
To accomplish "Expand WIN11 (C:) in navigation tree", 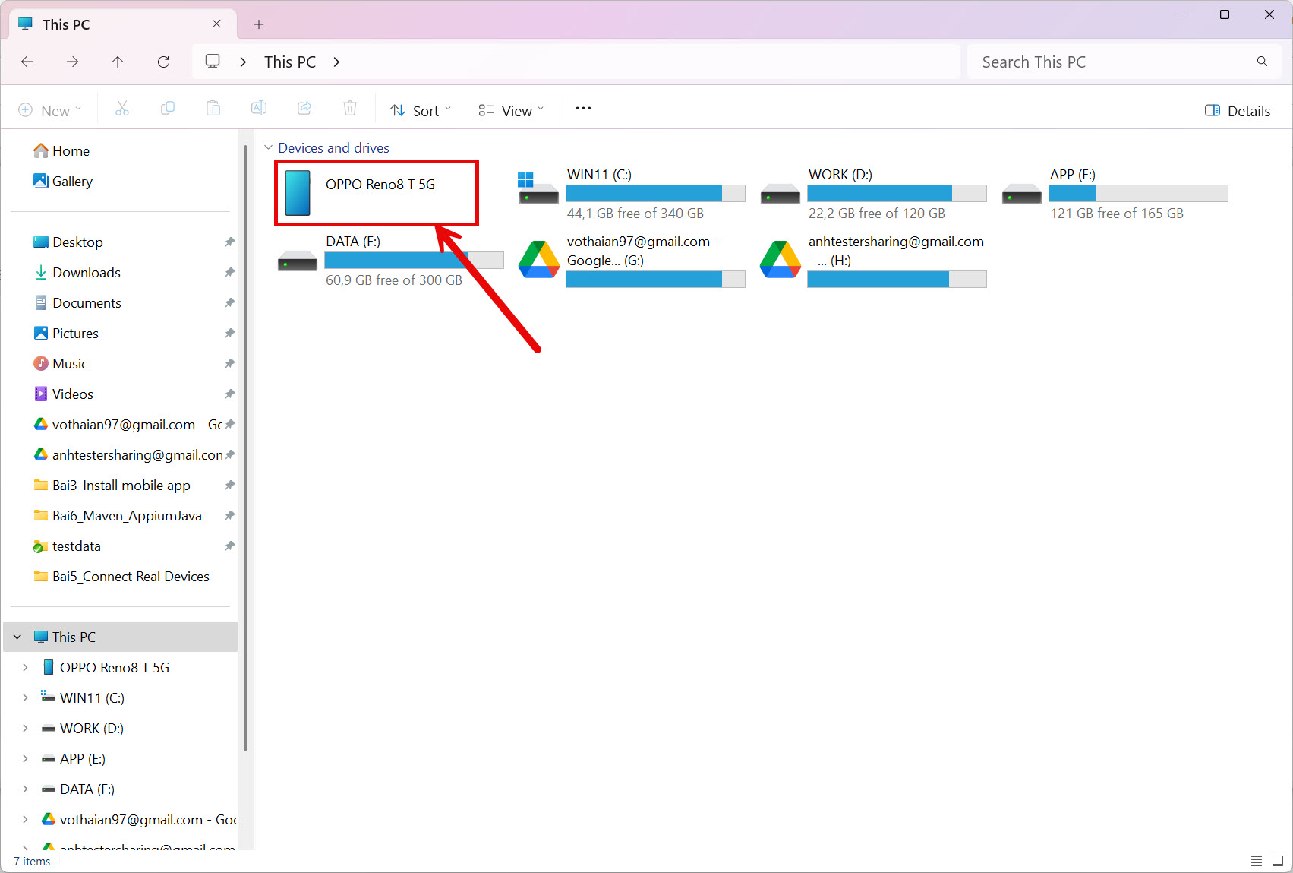I will click(x=25, y=697).
